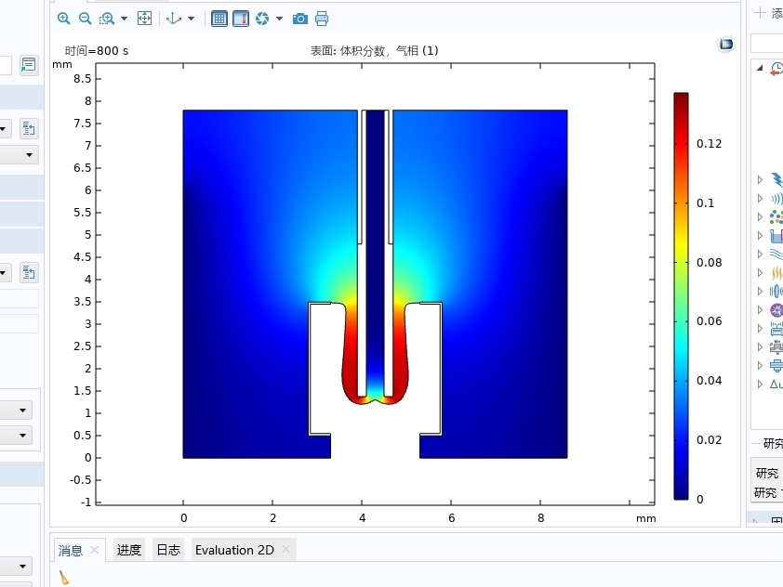Click the blue structural mechanics icon

(x=776, y=366)
